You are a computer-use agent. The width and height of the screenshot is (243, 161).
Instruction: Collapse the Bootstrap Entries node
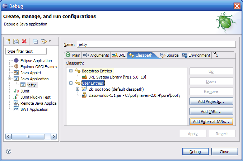coord(71,71)
